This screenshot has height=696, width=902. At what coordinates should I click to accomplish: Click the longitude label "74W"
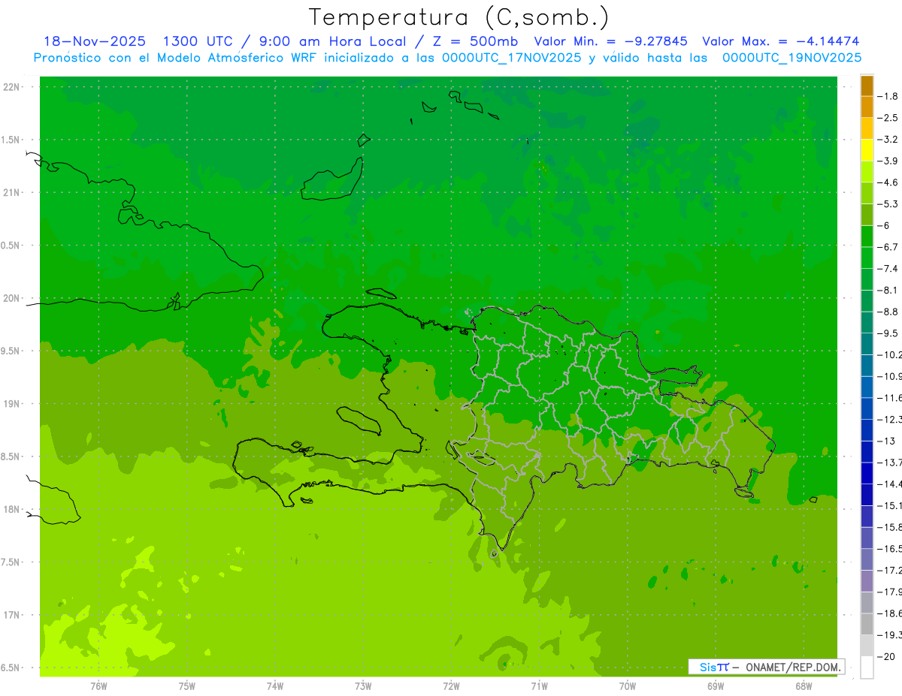[275, 686]
